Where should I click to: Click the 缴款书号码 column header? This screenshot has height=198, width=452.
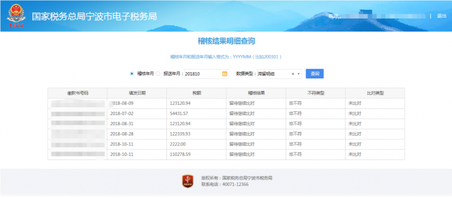point(77,93)
